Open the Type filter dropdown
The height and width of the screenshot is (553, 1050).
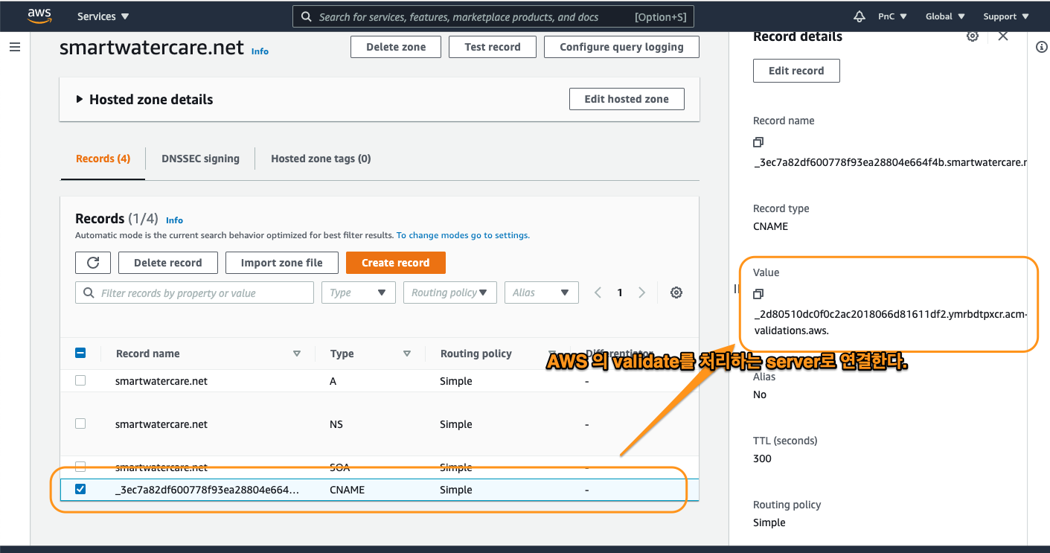pyautogui.click(x=359, y=293)
